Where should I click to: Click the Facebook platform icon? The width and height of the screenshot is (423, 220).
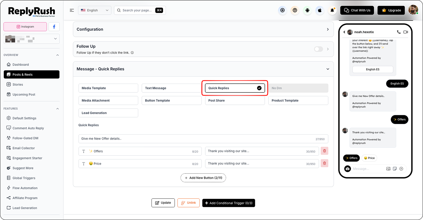click(x=54, y=27)
